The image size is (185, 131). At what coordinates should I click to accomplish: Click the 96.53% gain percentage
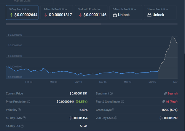tap(83, 102)
